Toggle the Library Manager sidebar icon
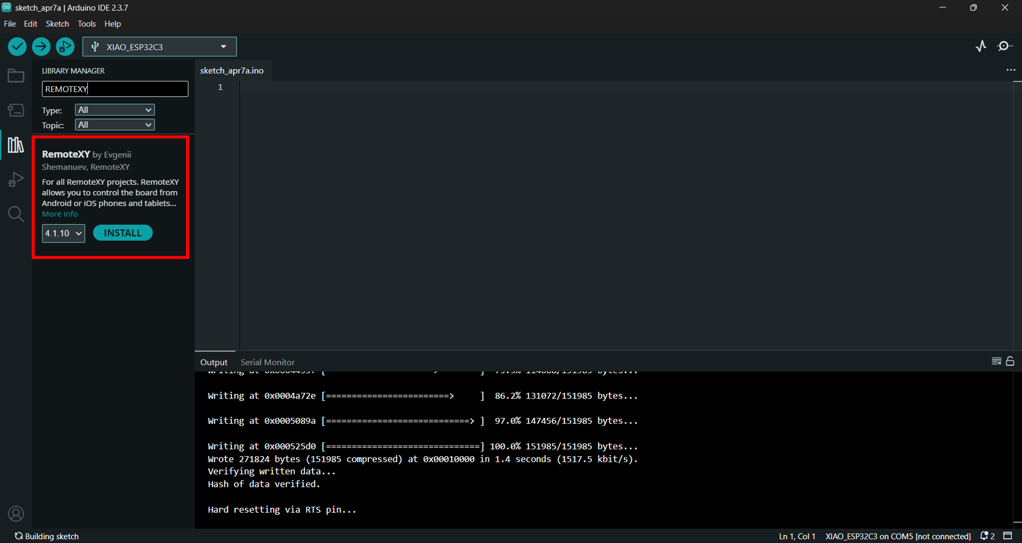Viewport: 1022px width, 543px height. pos(16,145)
